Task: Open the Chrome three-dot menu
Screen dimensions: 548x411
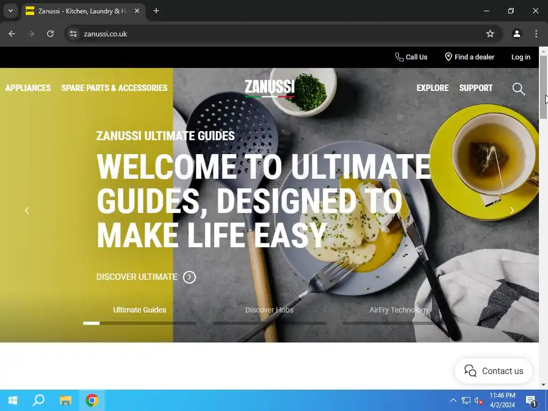Action: pyautogui.click(x=536, y=34)
